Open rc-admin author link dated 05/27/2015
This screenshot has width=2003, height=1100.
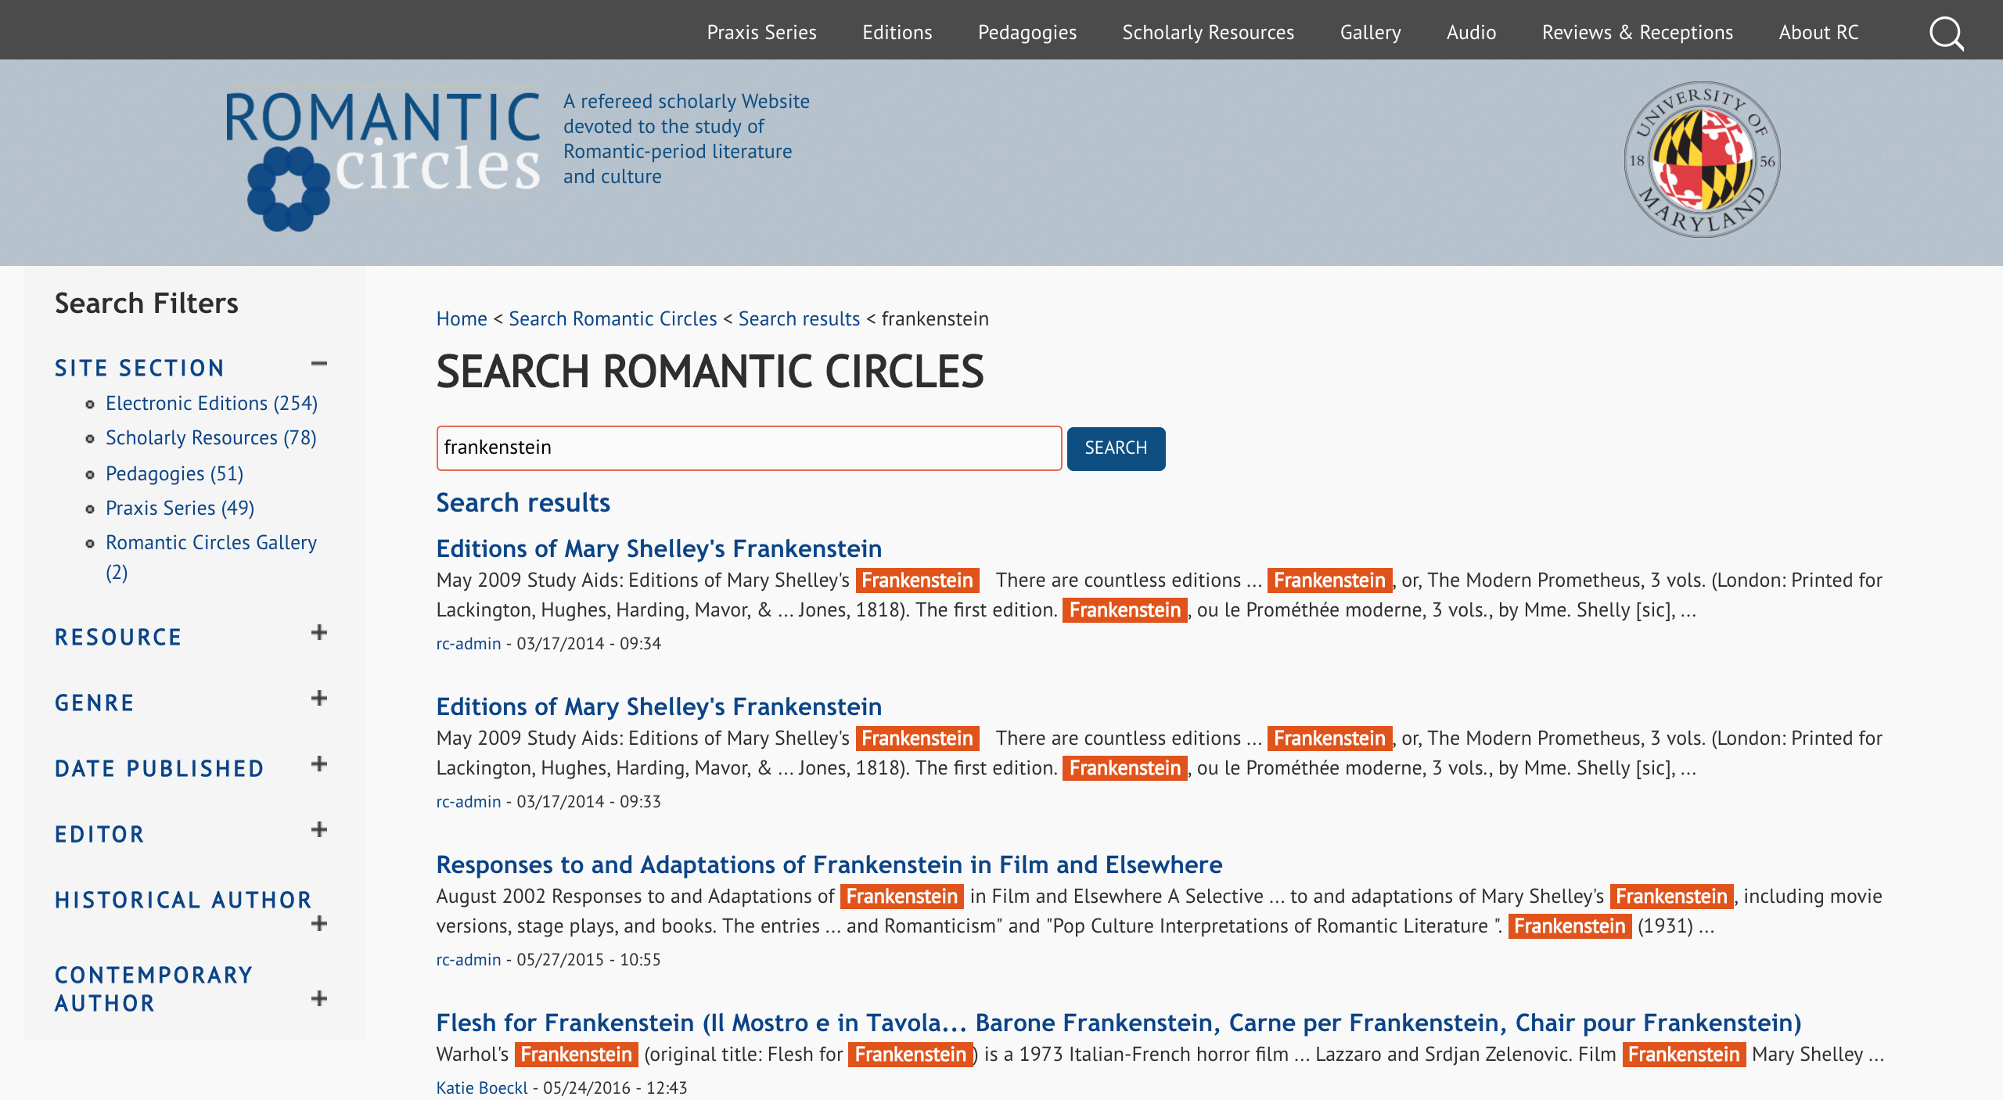pyautogui.click(x=469, y=960)
